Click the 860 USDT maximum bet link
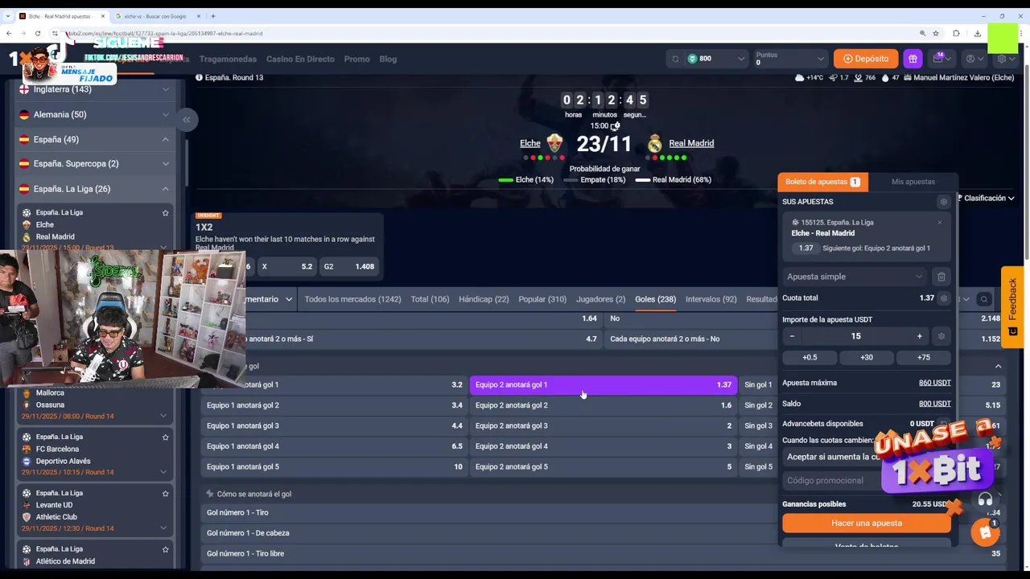Image resolution: width=1030 pixels, height=579 pixels. coord(934,383)
